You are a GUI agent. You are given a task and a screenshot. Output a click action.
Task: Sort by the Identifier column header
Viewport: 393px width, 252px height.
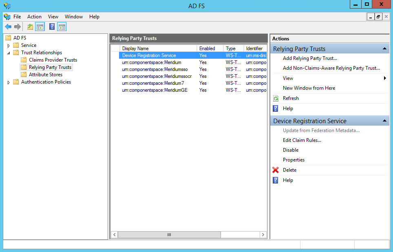point(255,49)
